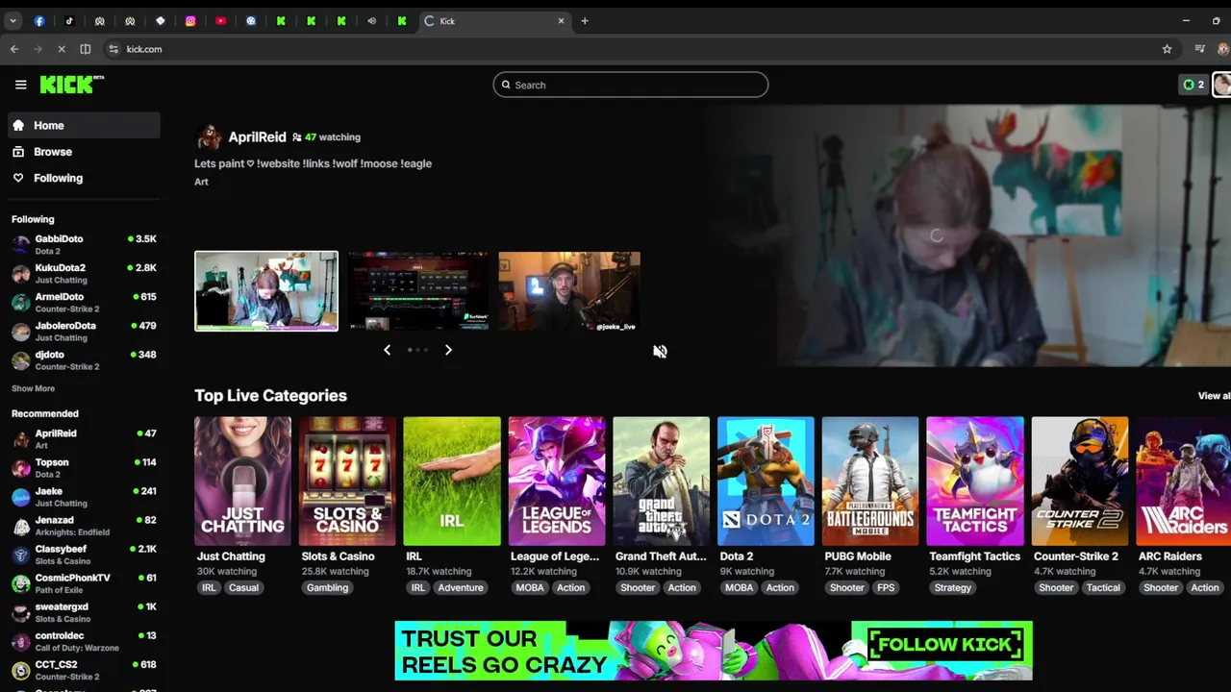Click AprilReid's avatar in featured stream
This screenshot has width=1231, height=692.
[x=209, y=137]
